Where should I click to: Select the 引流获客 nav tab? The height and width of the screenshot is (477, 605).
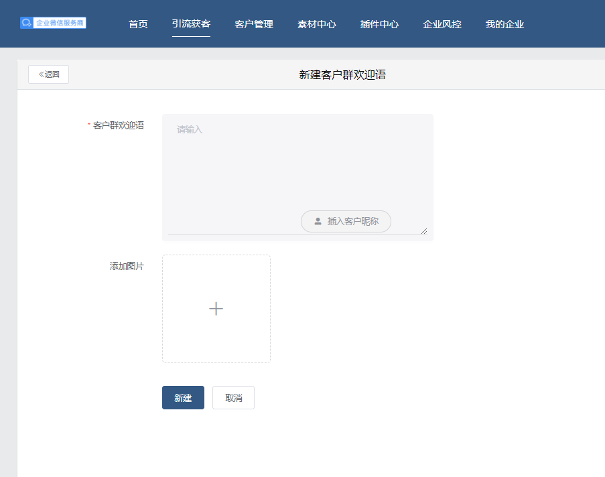191,23
